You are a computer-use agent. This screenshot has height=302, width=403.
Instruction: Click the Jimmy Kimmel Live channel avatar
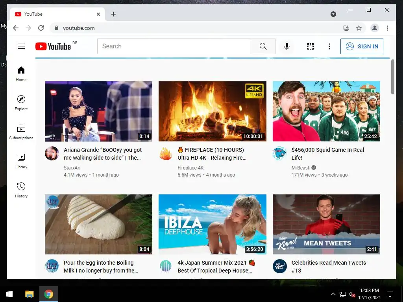coord(280,266)
